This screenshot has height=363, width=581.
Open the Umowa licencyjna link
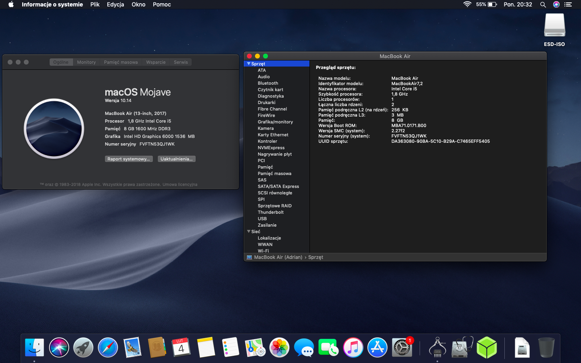click(x=180, y=184)
